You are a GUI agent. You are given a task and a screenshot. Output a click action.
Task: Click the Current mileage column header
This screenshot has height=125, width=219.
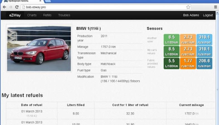click(x=191, y=105)
